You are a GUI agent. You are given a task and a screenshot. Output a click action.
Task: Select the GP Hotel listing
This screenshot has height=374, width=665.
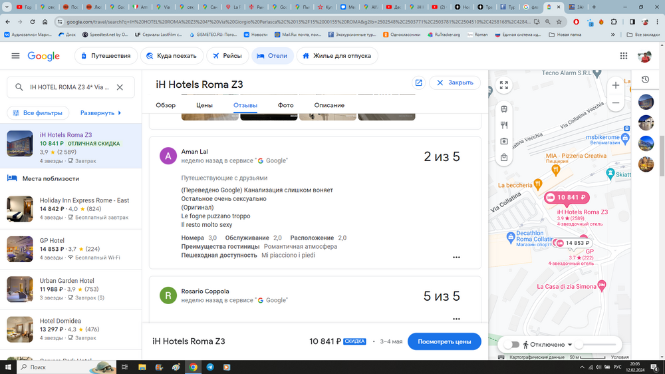[71, 249]
